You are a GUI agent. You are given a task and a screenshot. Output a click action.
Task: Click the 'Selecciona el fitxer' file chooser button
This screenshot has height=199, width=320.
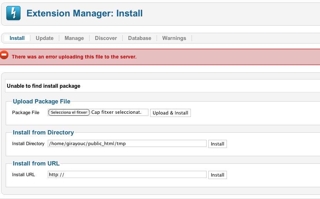(69, 112)
